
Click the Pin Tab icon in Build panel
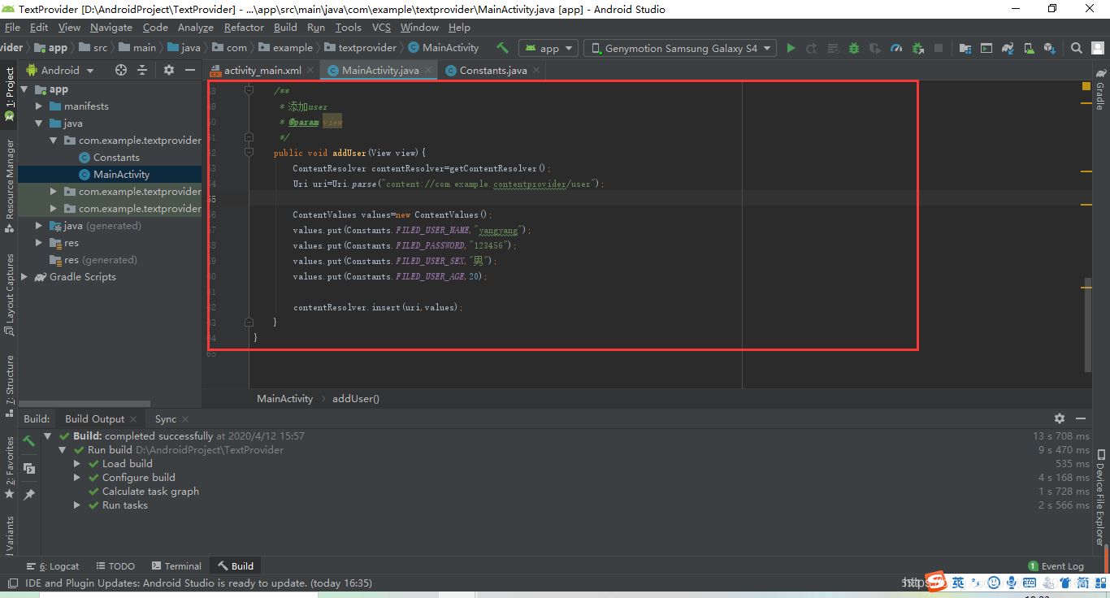[x=29, y=494]
